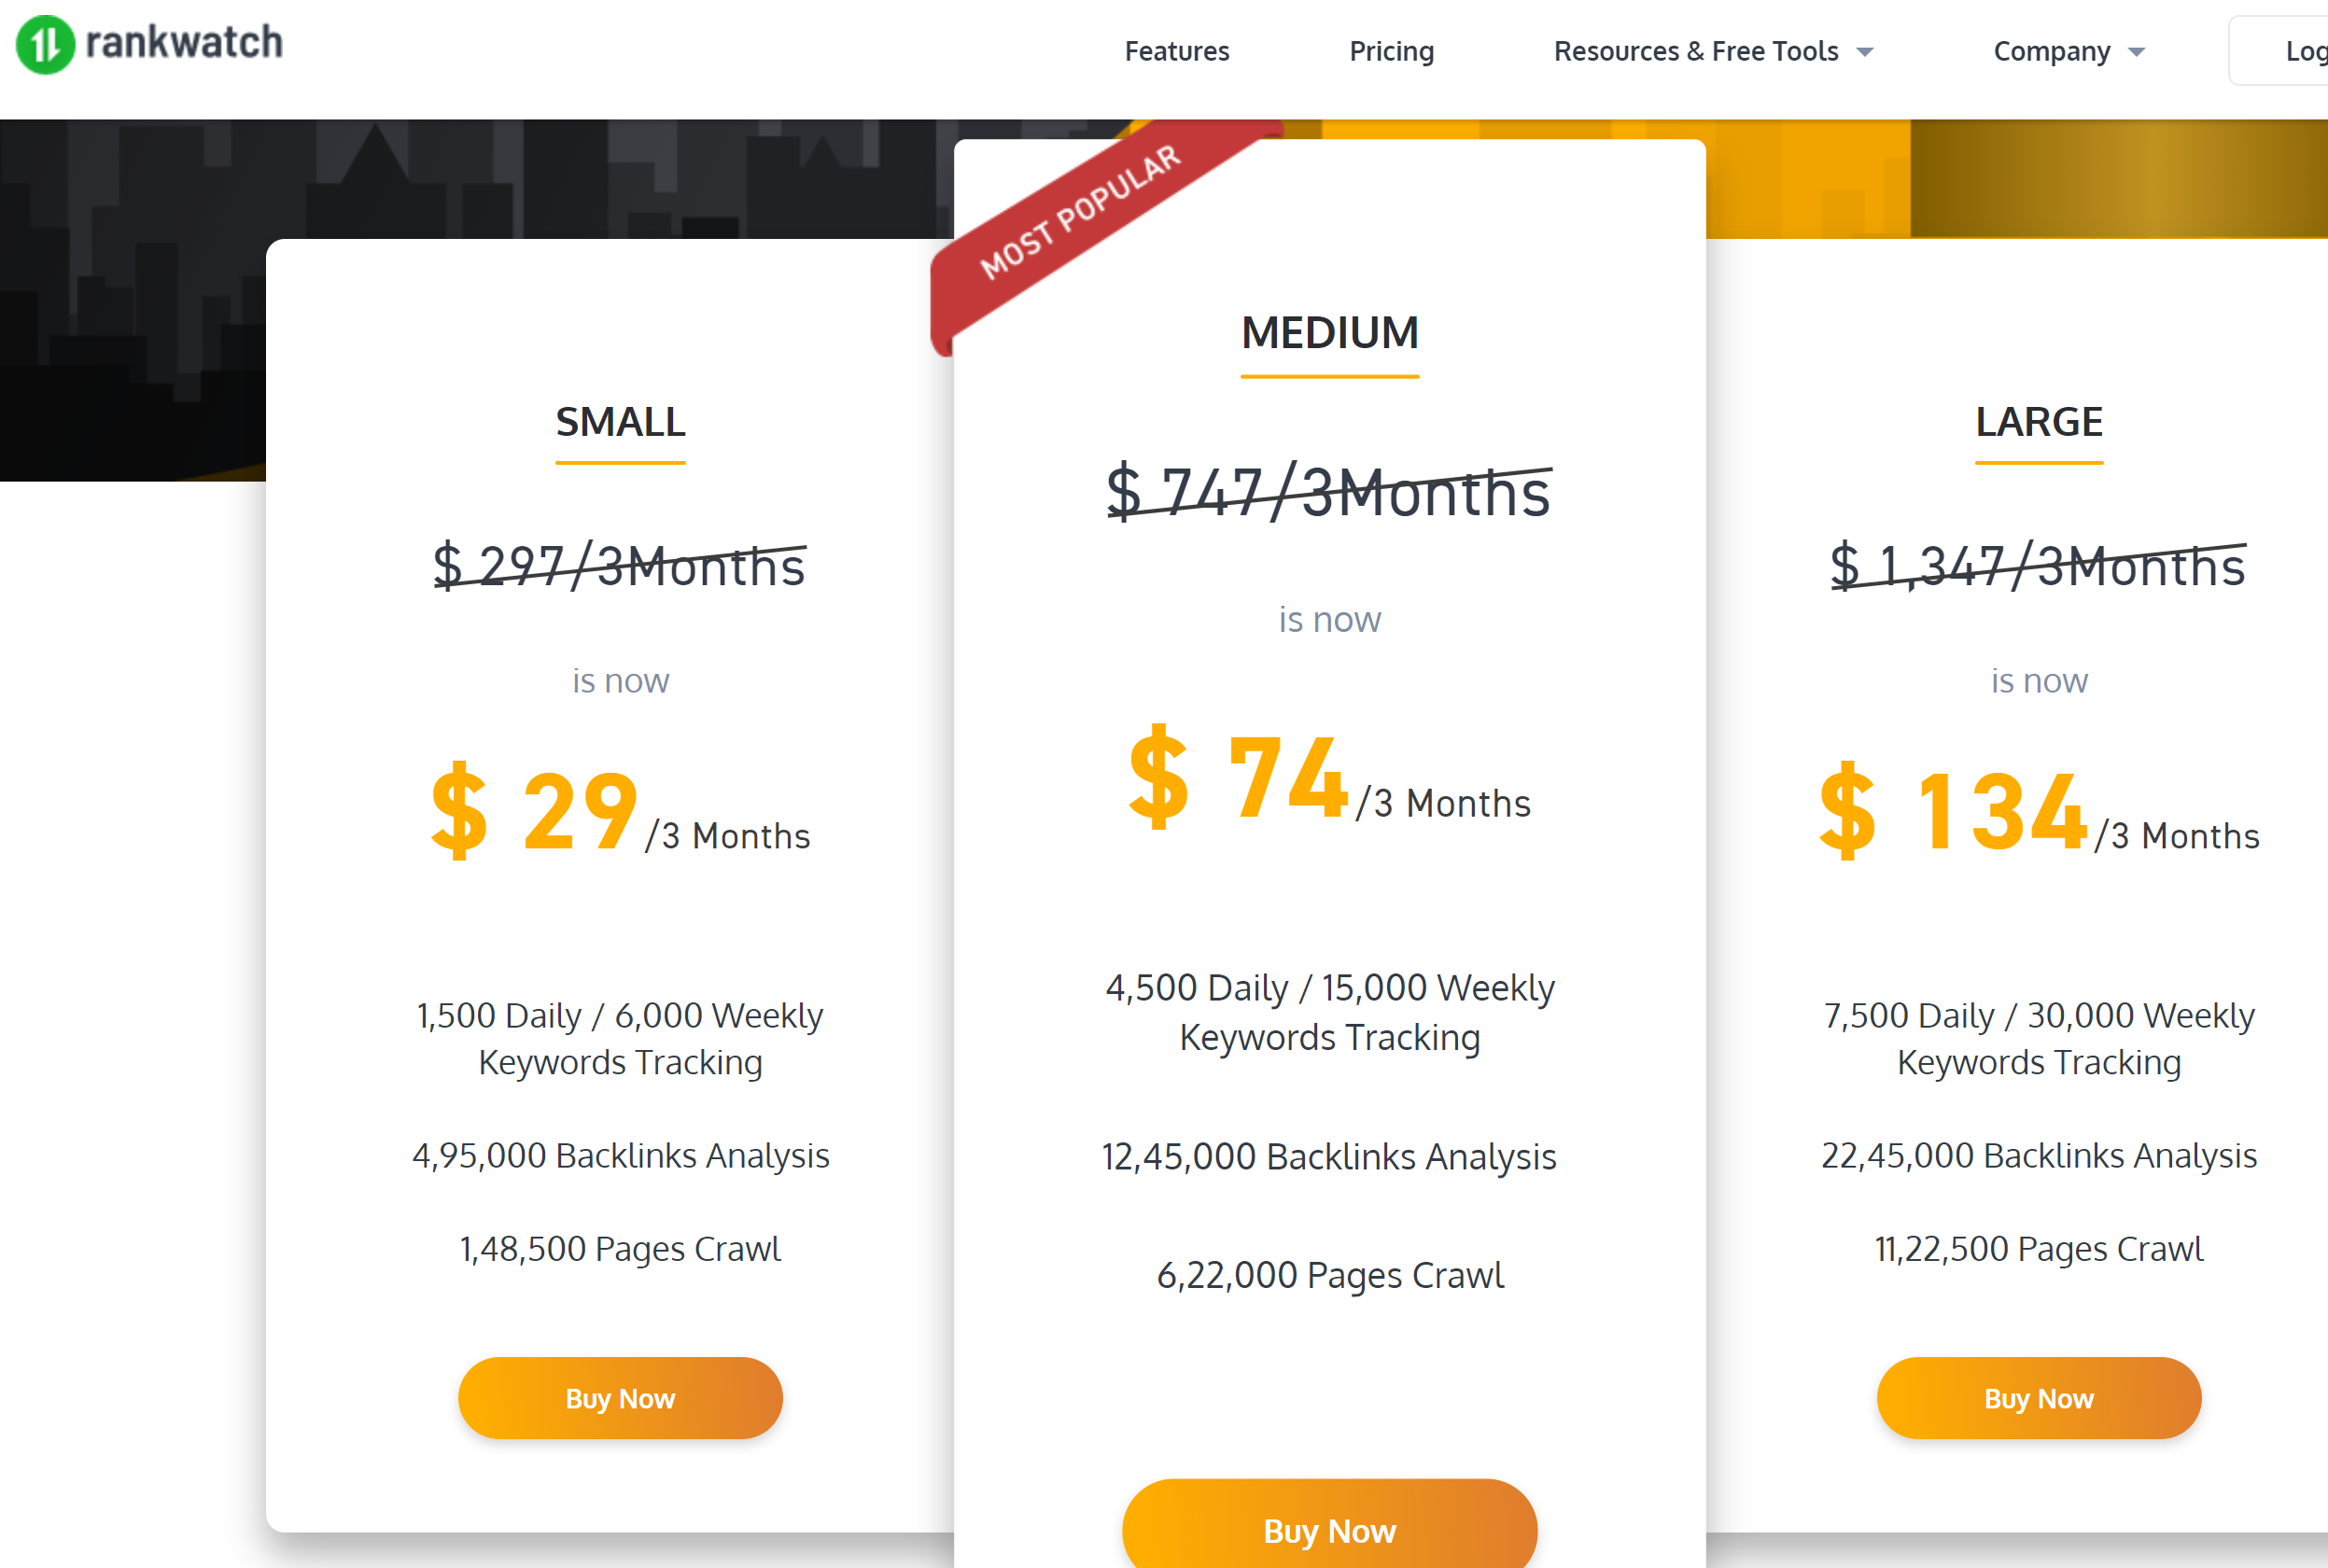
Task: Open the Features menu item
Action: point(1176,51)
